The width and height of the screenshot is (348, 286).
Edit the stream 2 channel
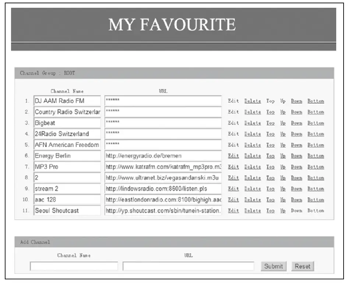pyautogui.click(x=233, y=189)
